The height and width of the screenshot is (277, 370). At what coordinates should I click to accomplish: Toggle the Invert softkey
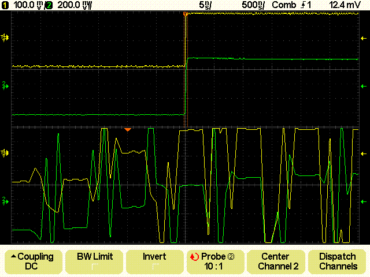[154, 261]
